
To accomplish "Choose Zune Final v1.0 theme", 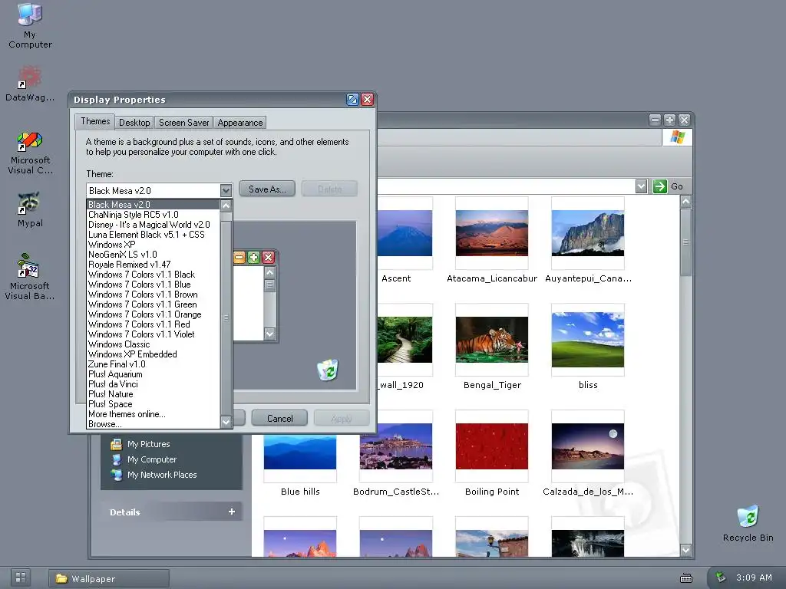I will tap(153, 364).
